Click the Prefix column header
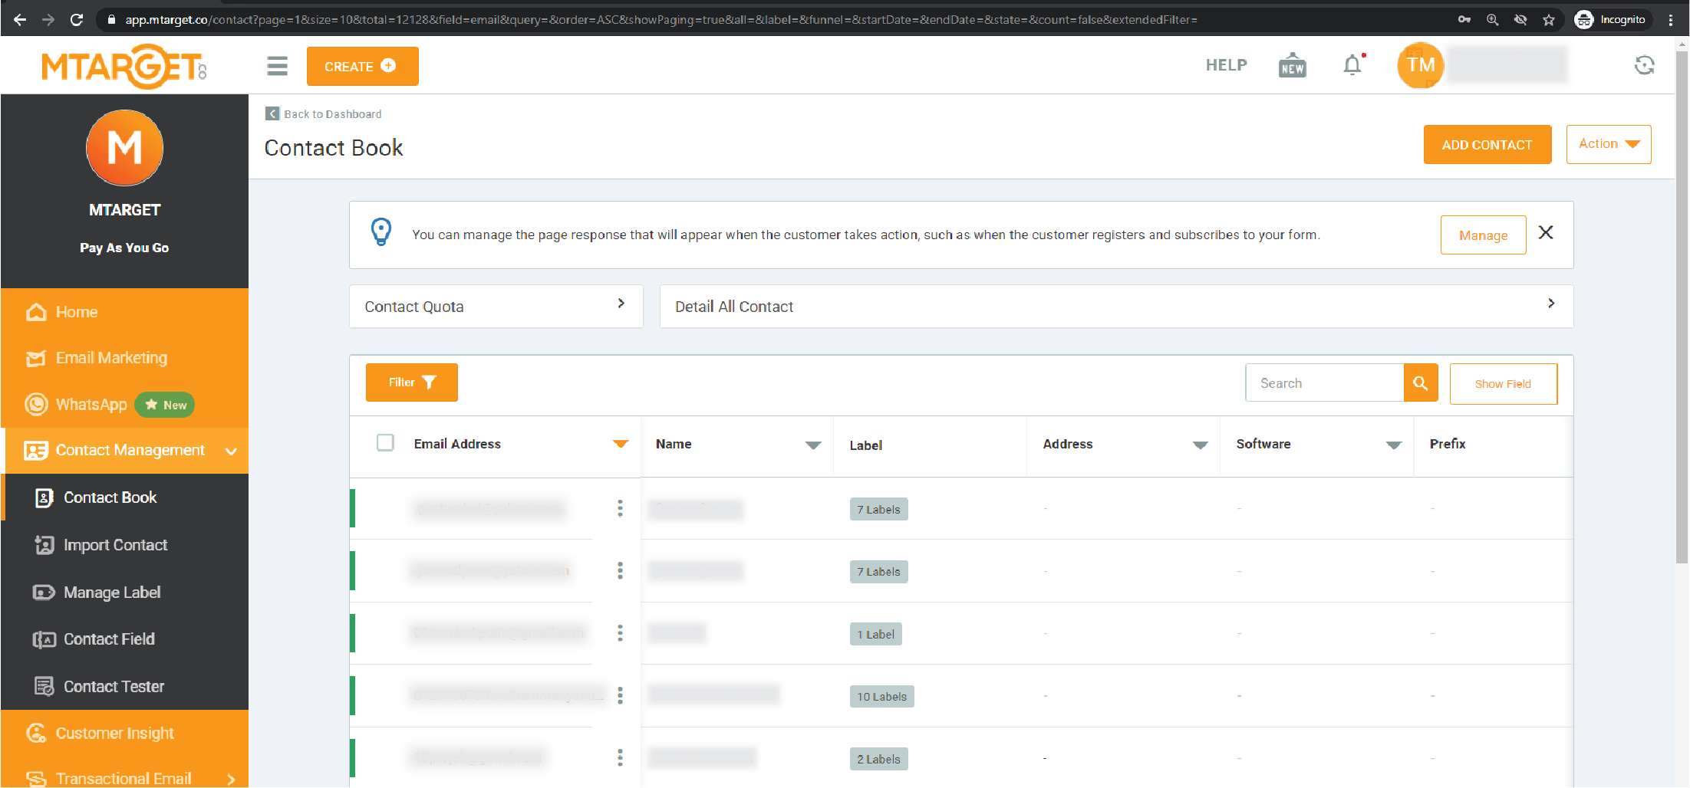The image size is (1690, 788). pyautogui.click(x=1447, y=444)
